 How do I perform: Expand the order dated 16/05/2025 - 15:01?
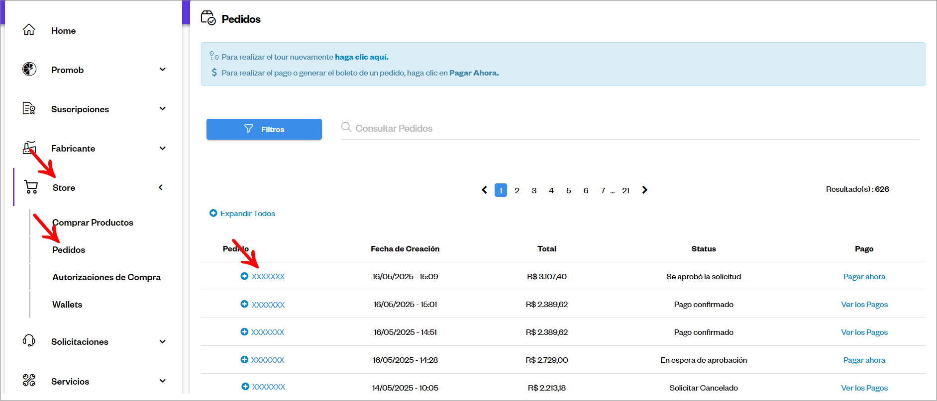click(244, 304)
